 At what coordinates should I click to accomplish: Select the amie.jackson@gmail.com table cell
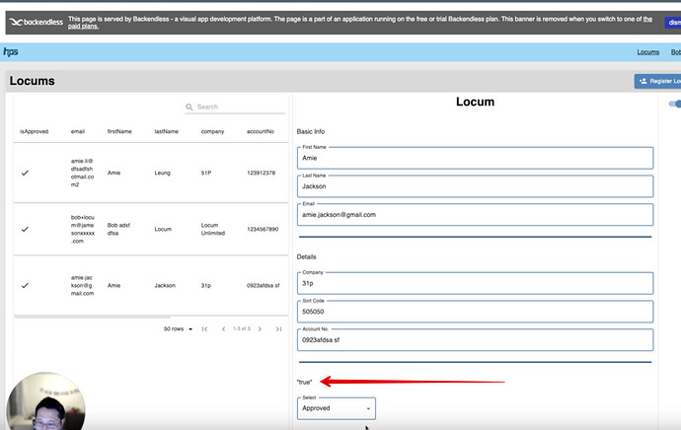coord(82,285)
